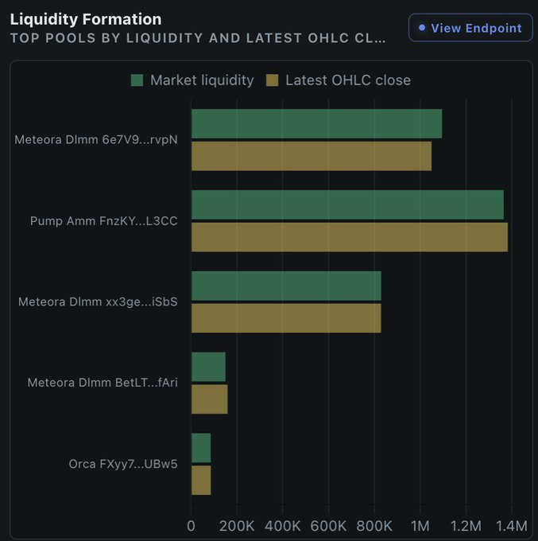The height and width of the screenshot is (541, 538).
Task: Click the 'Latest OHLC close' legend label
Action: tap(348, 80)
